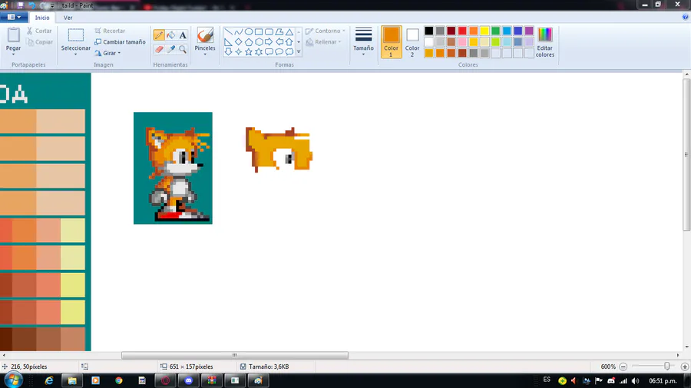The height and width of the screenshot is (388, 691).
Task: Pick the purple color swatch
Action: (529, 31)
